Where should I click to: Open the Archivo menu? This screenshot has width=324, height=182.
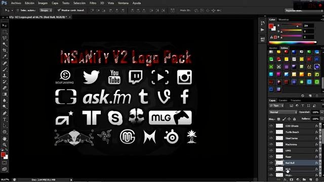(16, 3)
